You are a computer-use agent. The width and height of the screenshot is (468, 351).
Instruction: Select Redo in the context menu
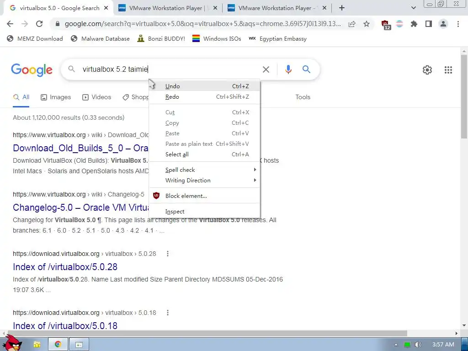(204, 97)
